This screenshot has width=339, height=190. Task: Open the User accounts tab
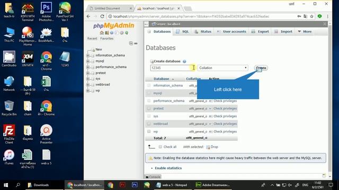point(231,32)
